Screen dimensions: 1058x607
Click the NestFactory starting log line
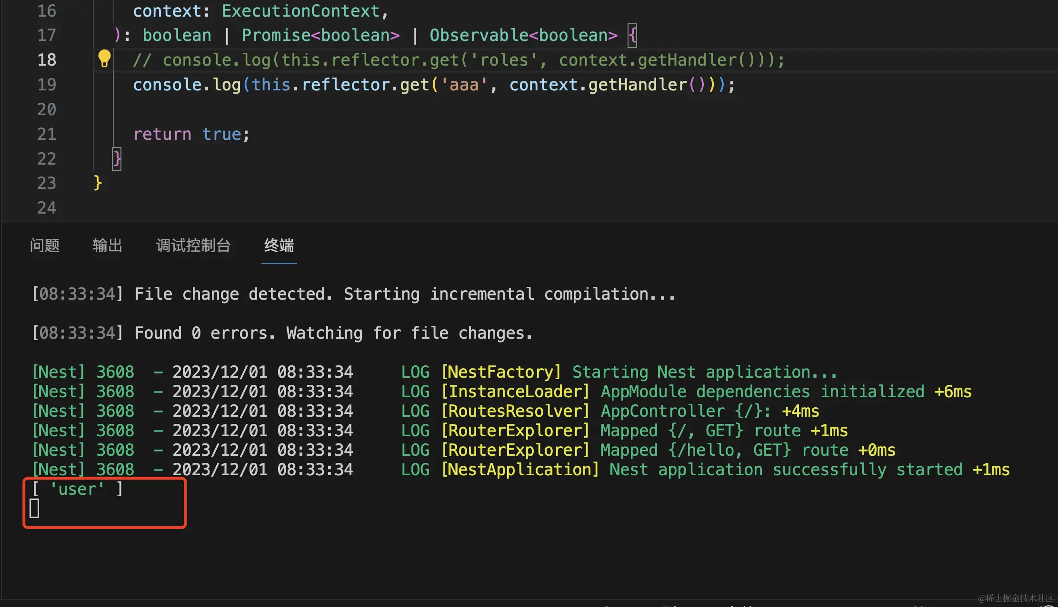(639, 372)
